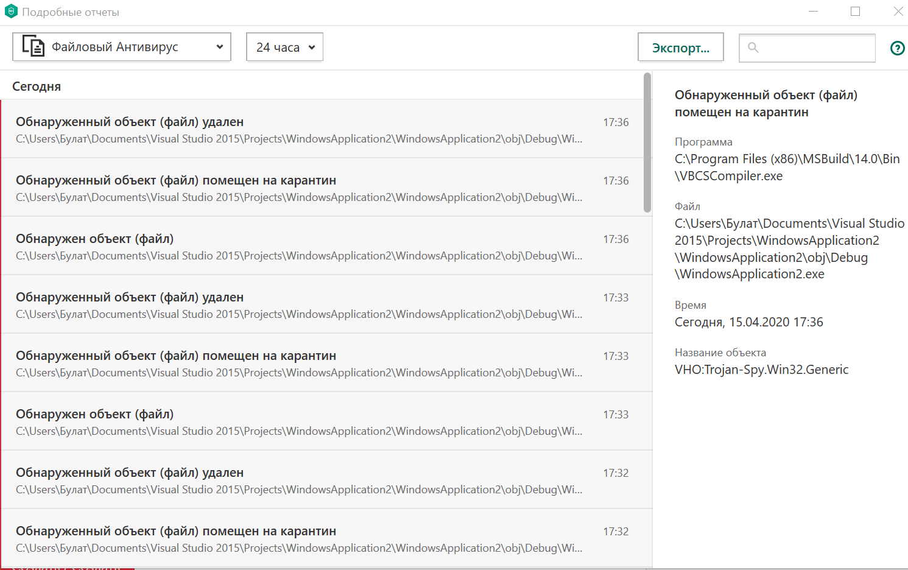Choose the 17:33 'Обнаружен объект' entry
This screenshot has height=570, width=908.
[x=323, y=421]
